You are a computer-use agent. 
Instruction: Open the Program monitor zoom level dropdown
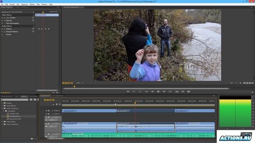coord(80,83)
